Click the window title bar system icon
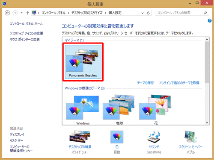214x160 pixels. pyautogui.click(x=4, y=3)
